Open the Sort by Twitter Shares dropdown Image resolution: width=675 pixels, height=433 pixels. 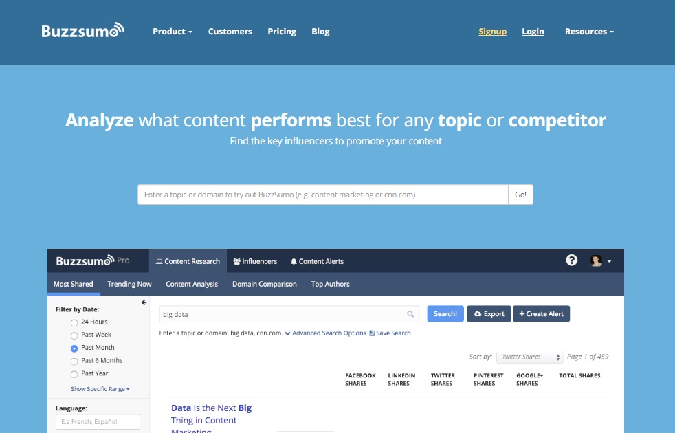click(x=529, y=357)
